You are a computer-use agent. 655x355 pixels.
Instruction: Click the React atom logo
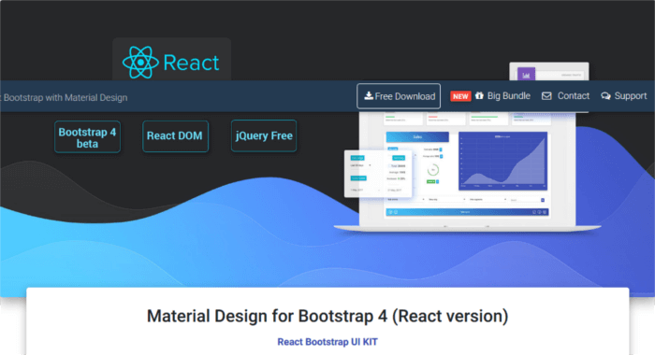140,63
